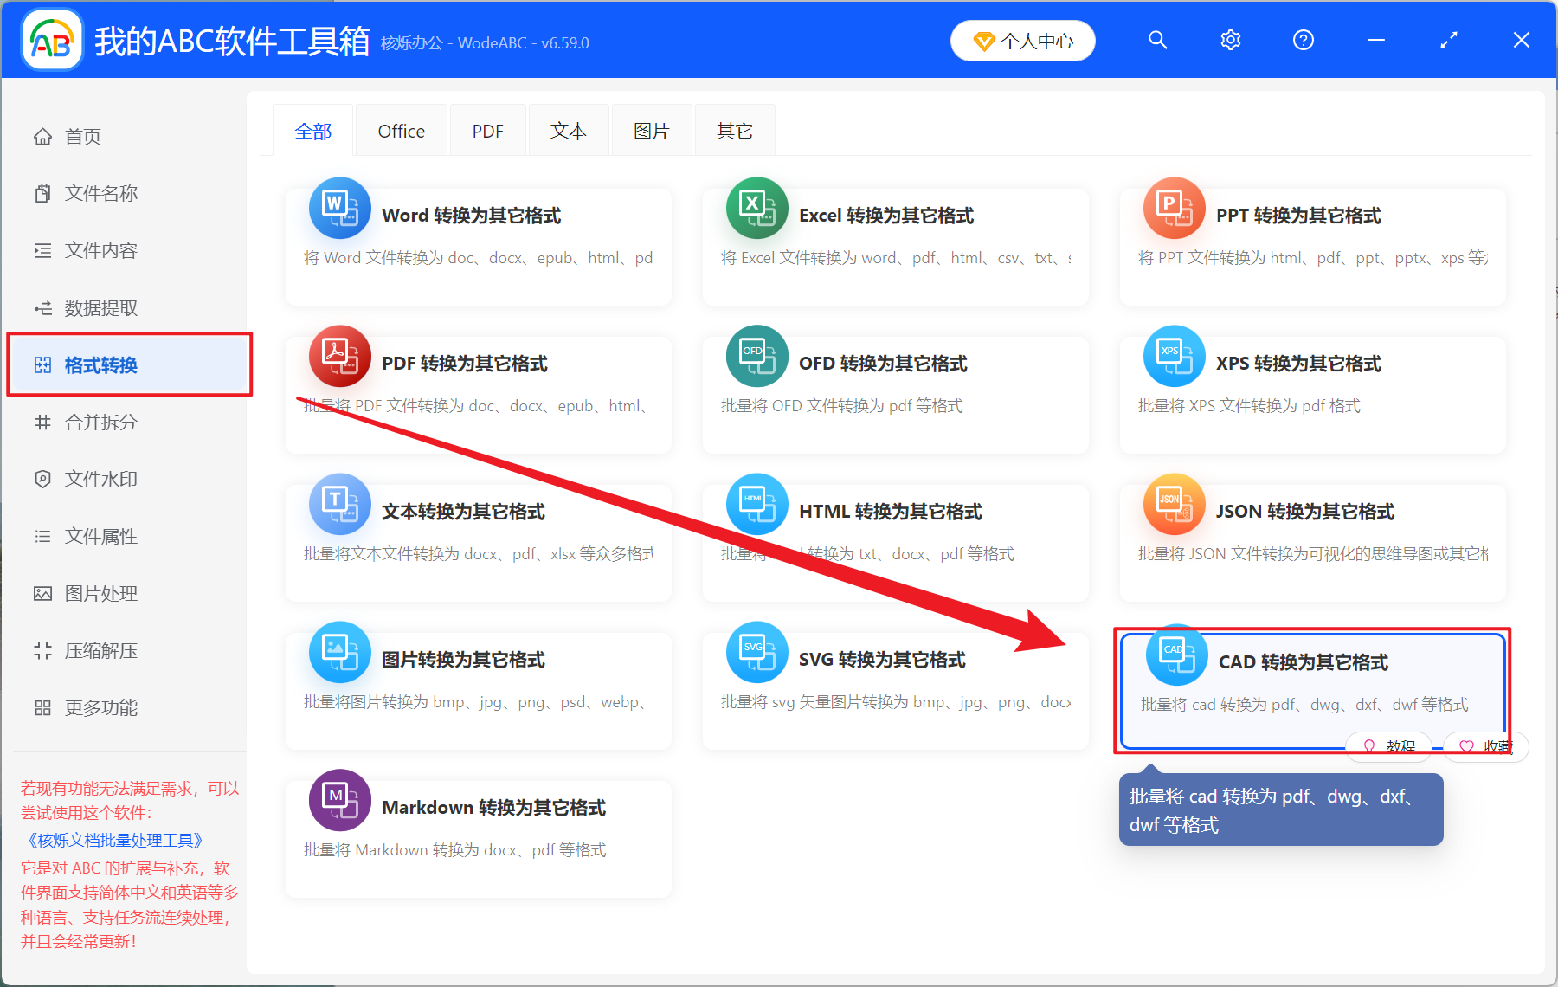The height and width of the screenshot is (987, 1558).
Task: Switch to the 图片 tab
Action: pos(651,131)
